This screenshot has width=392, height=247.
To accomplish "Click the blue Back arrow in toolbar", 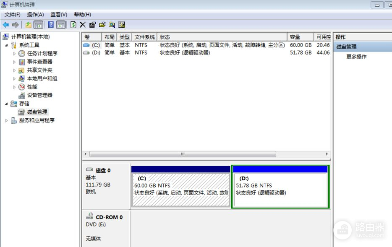I will point(6,25).
